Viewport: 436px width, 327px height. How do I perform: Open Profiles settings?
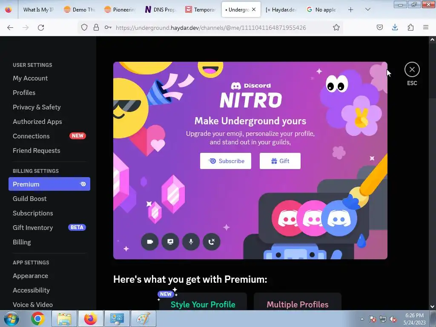click(49, 92)
